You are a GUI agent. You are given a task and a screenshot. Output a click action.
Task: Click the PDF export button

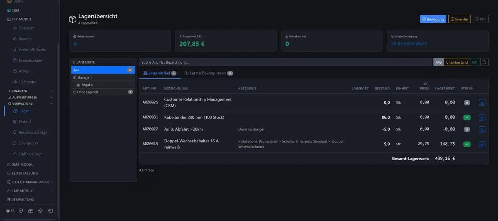click(481, 19)
